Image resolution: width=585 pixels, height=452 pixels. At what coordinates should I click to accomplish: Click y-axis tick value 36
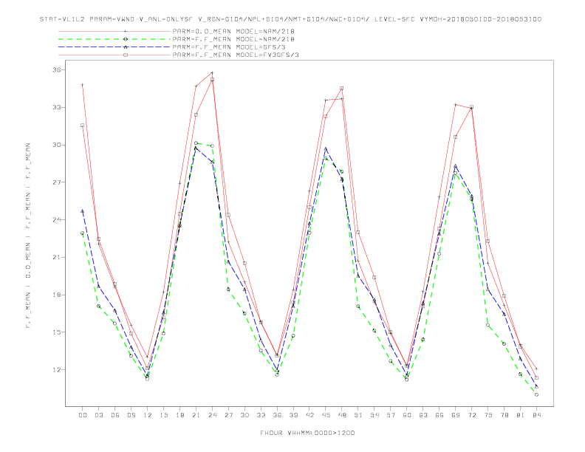pos(57,70)
